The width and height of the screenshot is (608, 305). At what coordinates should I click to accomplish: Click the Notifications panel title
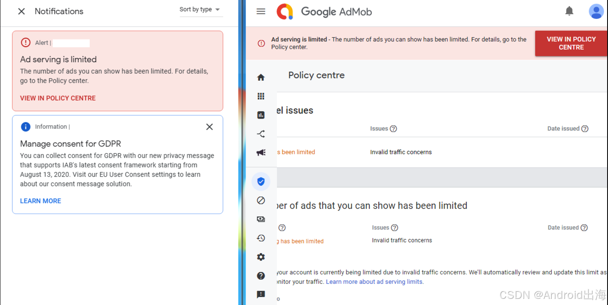pos(59,11)
